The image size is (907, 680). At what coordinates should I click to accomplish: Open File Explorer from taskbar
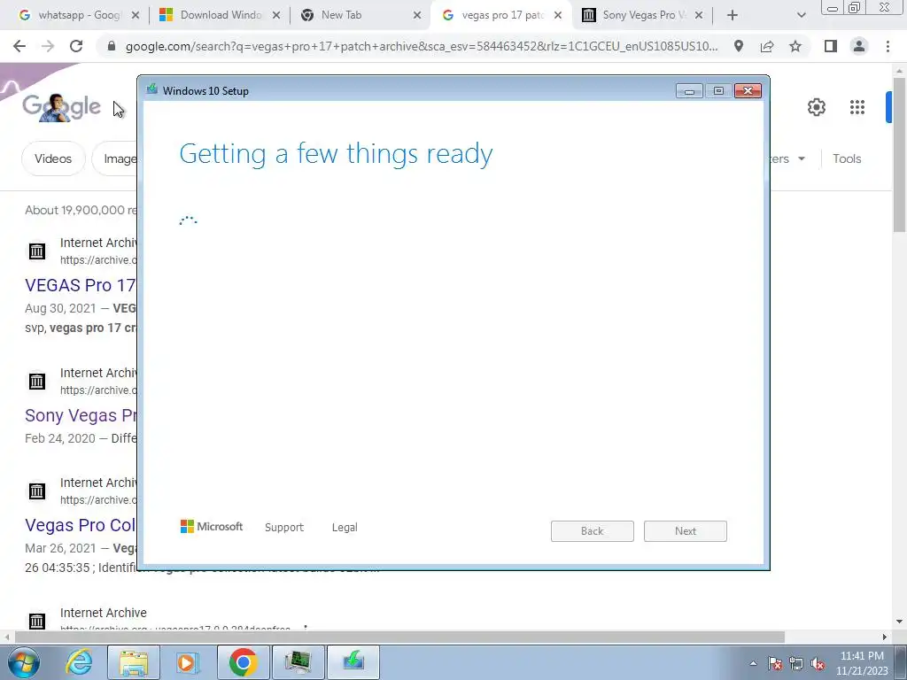point(133,662)
